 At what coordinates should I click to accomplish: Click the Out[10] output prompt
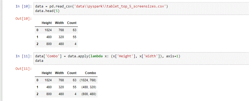click(x=24, y=18)
